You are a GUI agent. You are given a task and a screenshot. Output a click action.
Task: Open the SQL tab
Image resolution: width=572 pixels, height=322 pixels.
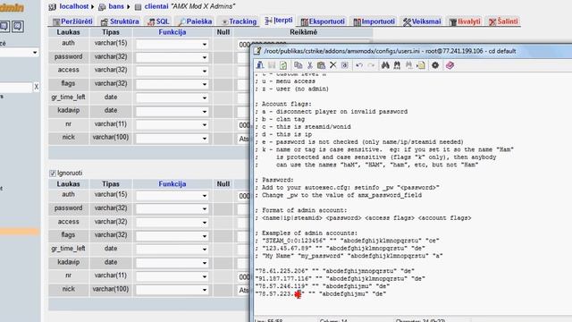(x=158, y=21)
